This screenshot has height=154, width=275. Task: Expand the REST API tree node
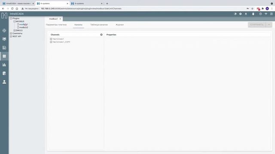click(11, 36)
